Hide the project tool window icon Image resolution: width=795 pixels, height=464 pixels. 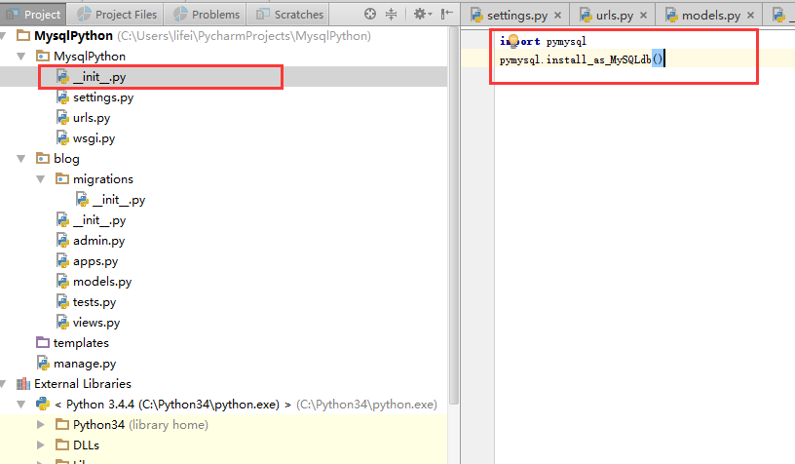click(446, 15)
